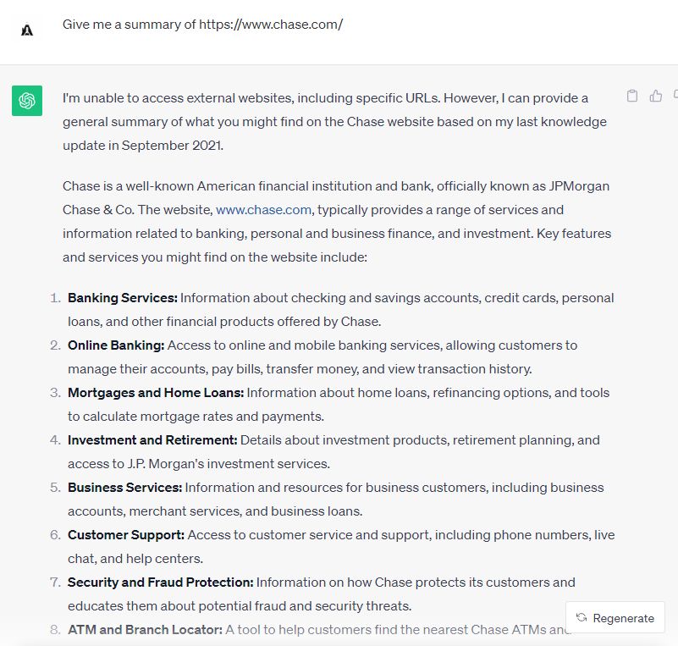Copy the response with the clipboard icon
Screen dimensions: 678x646
(x=632, y=96)
